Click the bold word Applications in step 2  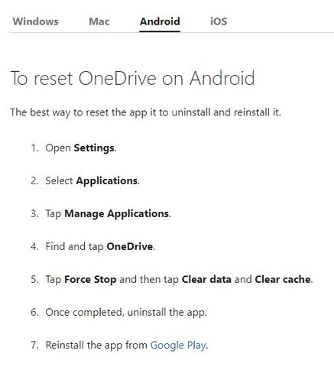pos(107,181)
